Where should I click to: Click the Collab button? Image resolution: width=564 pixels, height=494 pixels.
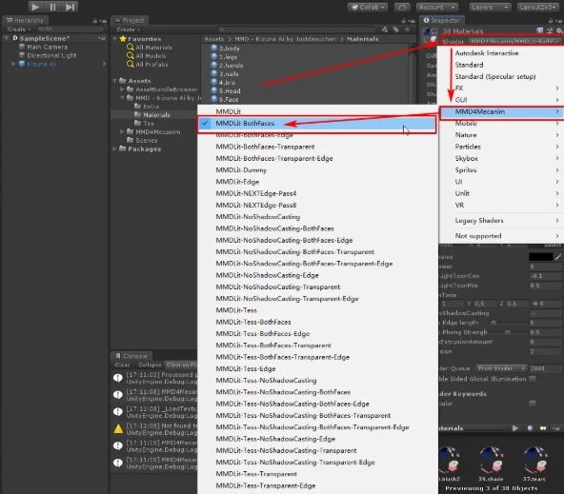(367, 8)
